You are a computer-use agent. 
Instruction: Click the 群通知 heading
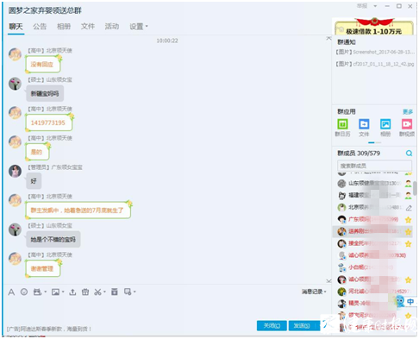[x=347, y=42]
